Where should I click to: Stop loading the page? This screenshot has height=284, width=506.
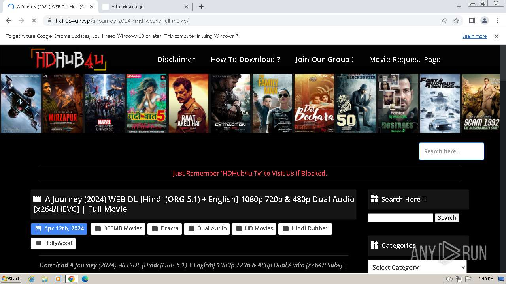[x=34, y=21]
